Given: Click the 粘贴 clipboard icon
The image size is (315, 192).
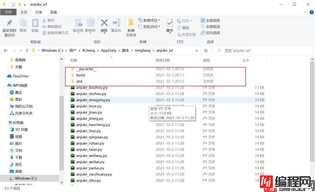Looking at the screenshot, I should pos(35,23).
